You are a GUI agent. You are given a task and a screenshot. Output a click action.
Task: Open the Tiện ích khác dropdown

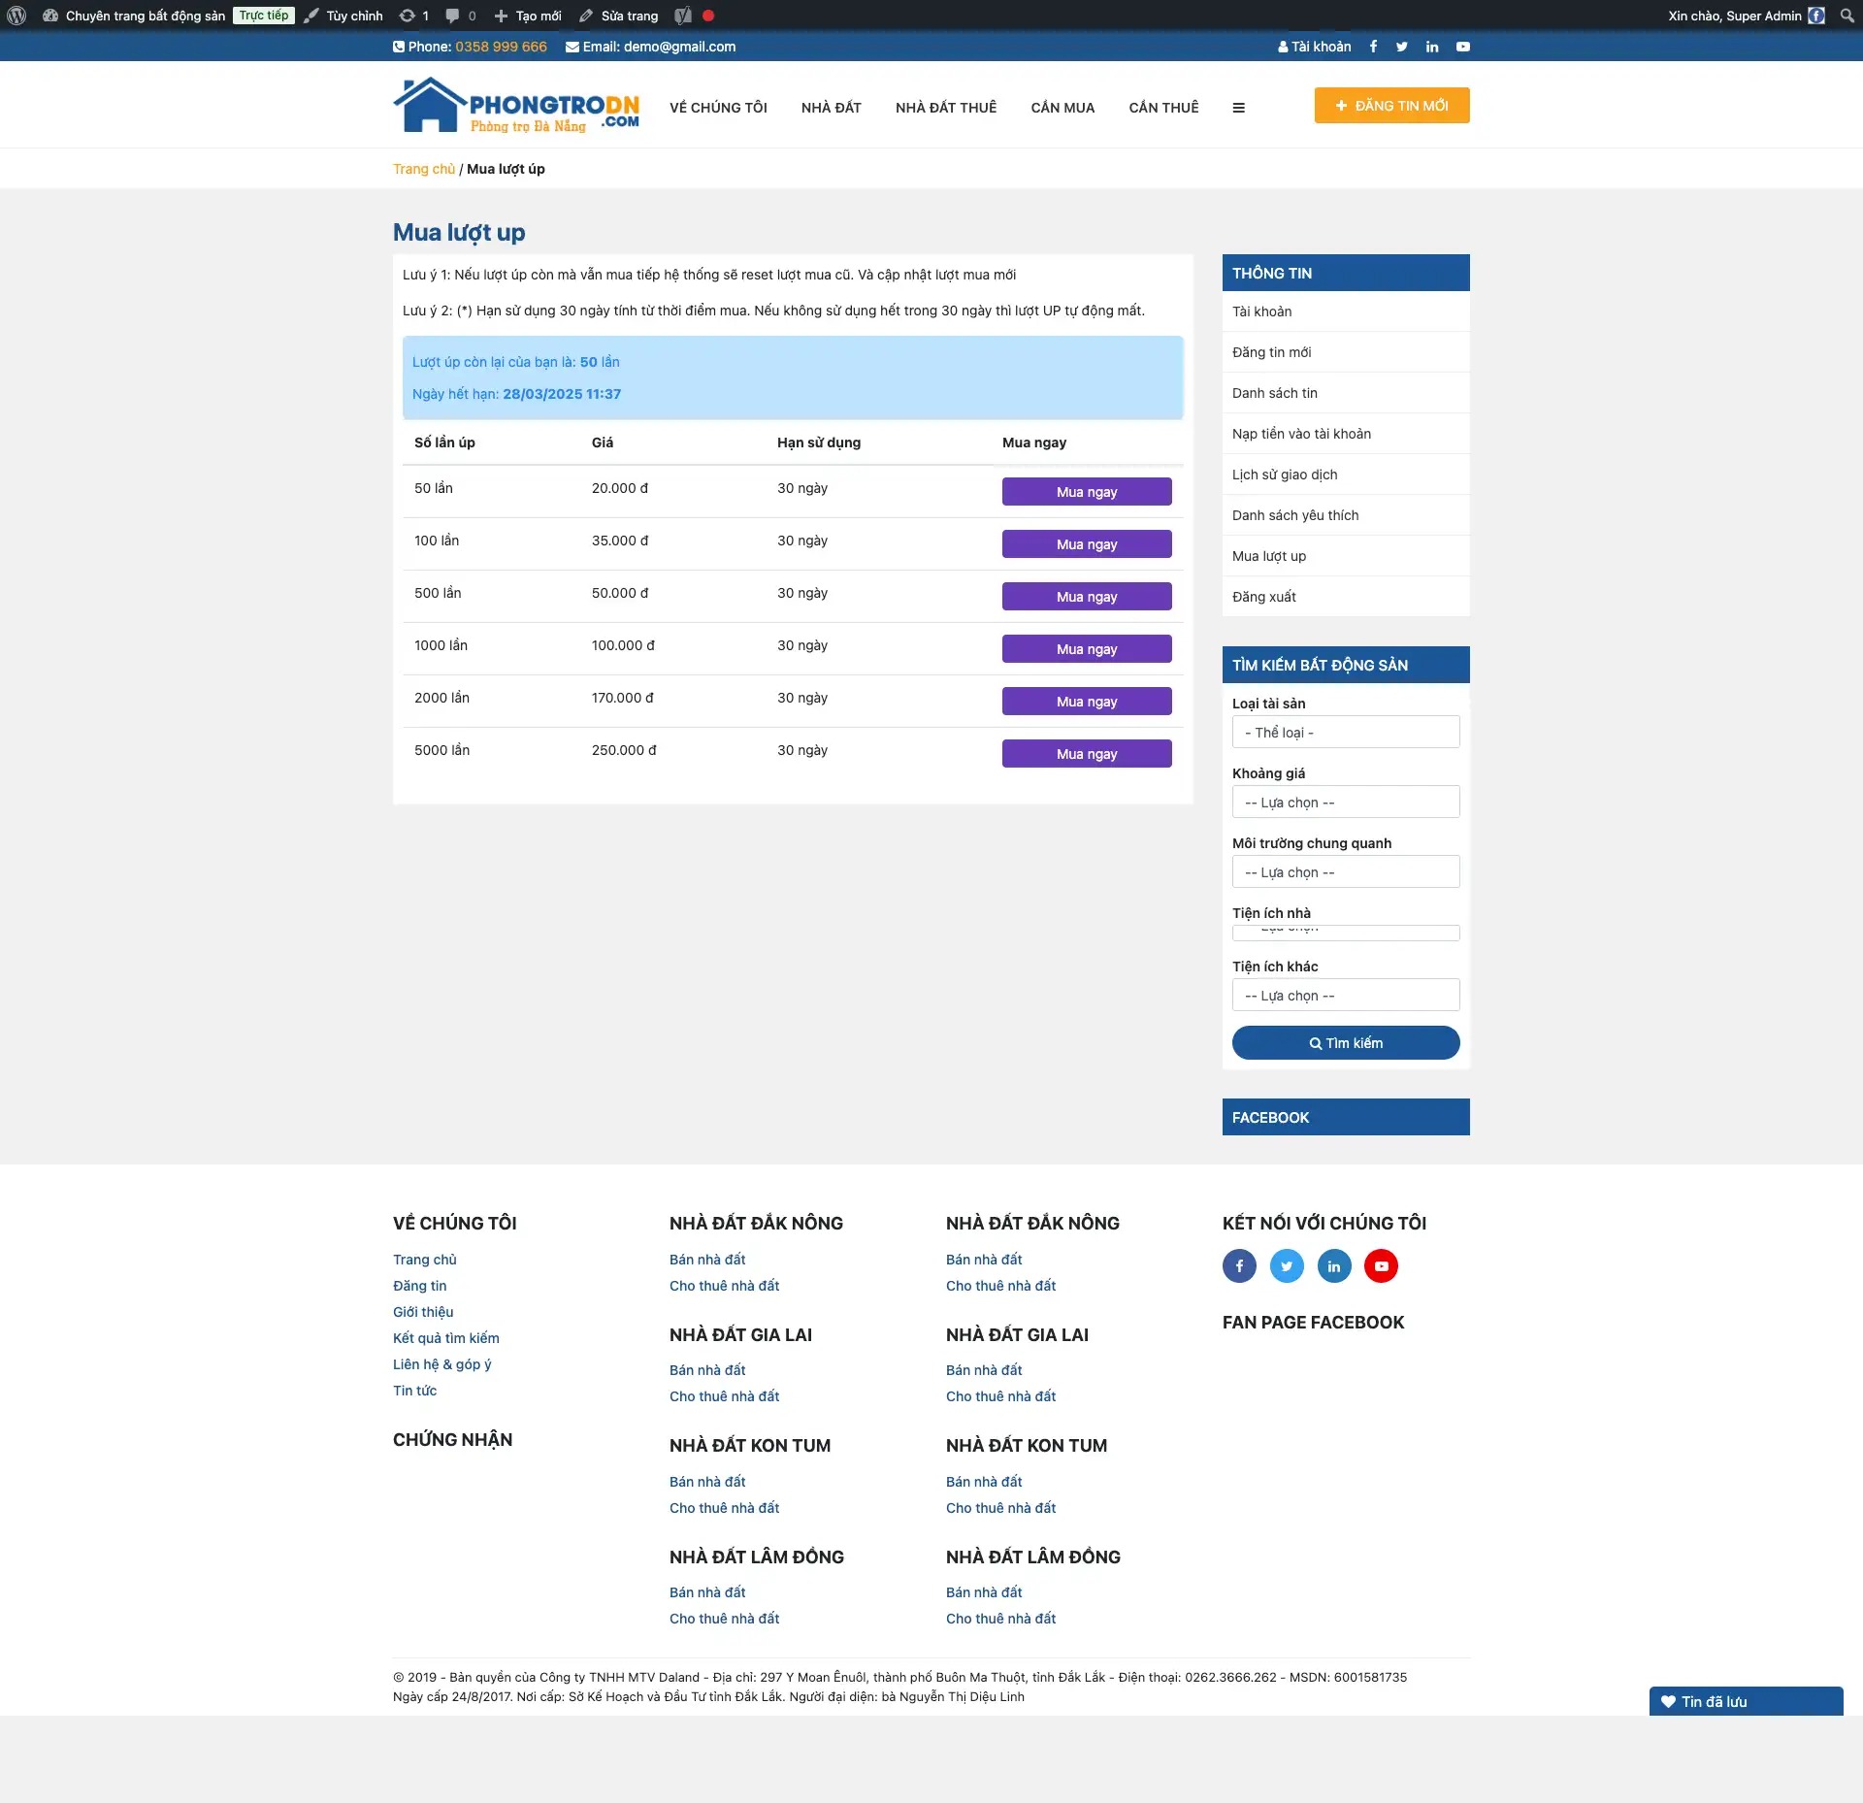[x=1345, y=996]
